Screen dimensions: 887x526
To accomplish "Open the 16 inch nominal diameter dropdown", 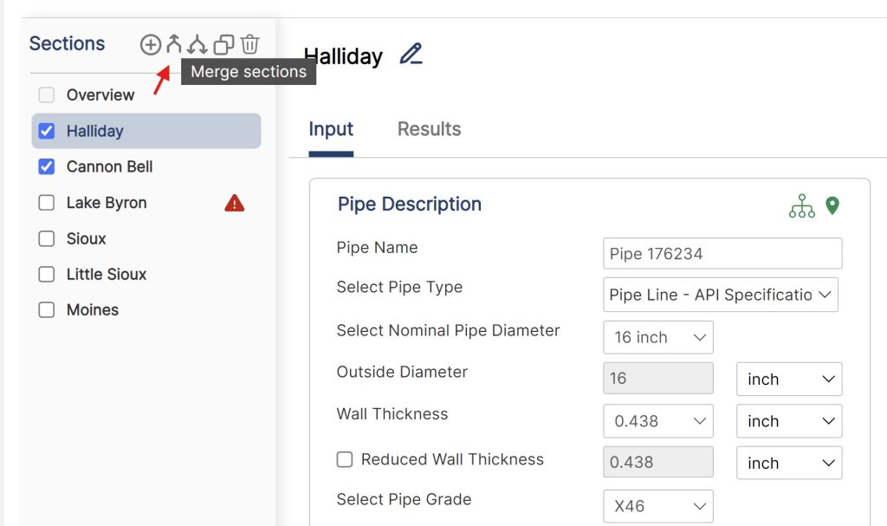I will [x=658, y=337].
